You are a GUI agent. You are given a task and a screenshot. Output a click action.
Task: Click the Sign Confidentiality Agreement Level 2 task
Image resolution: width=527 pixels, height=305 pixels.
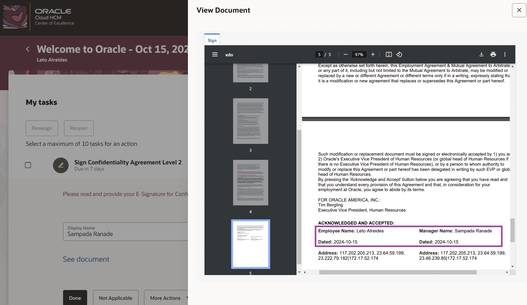[128, 162]
